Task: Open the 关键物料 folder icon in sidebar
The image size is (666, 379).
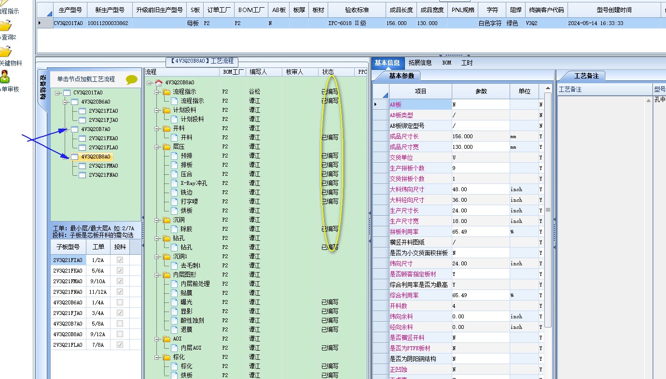Action: coord(5,51)
